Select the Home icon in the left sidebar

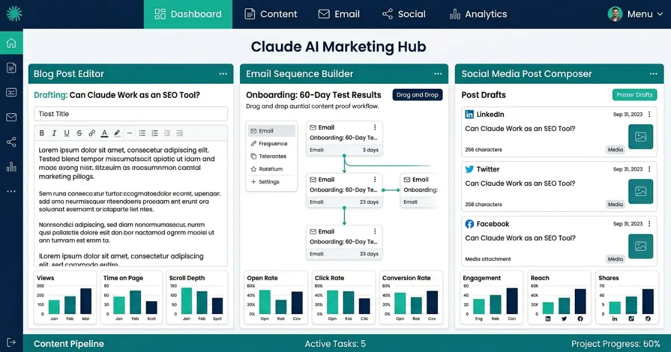pyautogui.click(x=11, y=42)
